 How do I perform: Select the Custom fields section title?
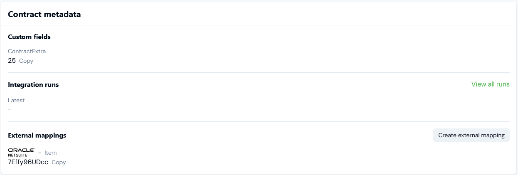29,37
